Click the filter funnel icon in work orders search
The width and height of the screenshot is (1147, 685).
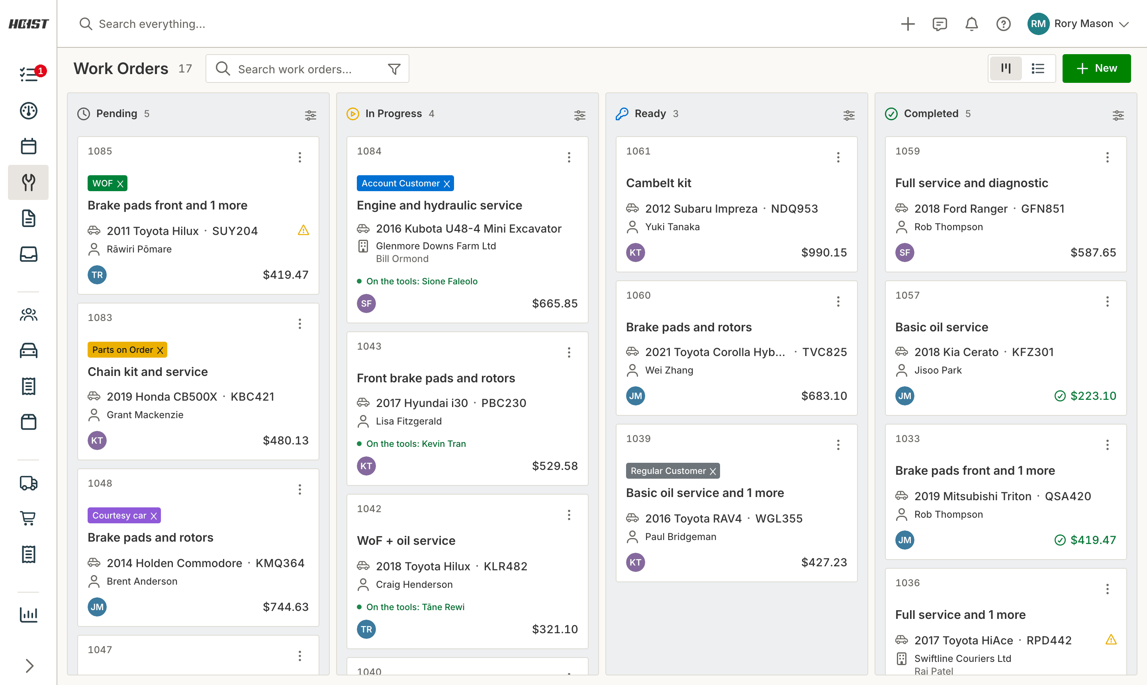[x=394, y=69]
